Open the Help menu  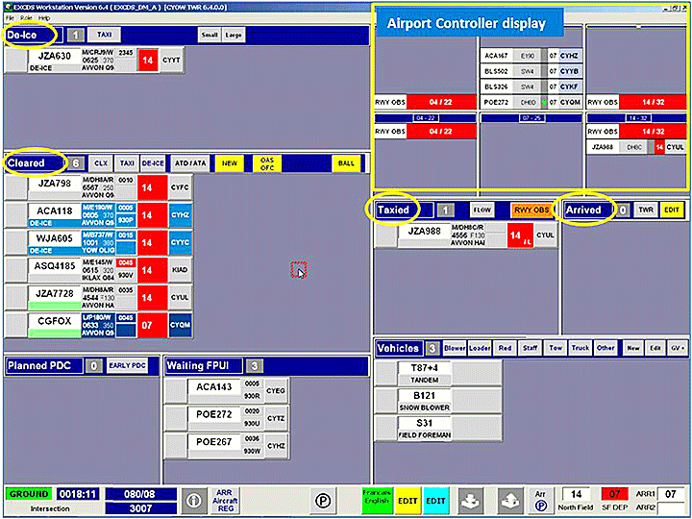point(44,18)
